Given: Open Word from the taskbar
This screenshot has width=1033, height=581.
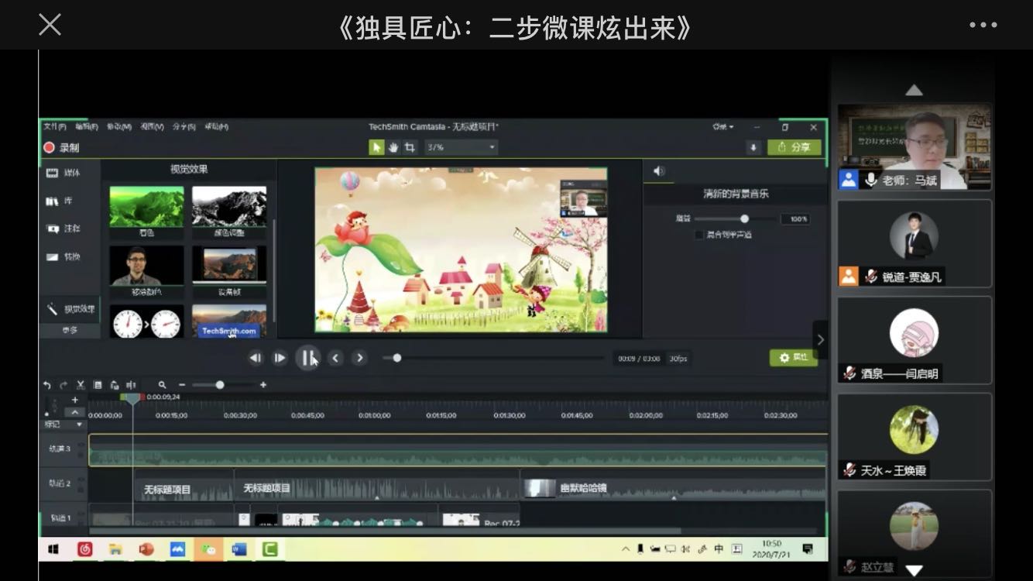Looking at the screenshot, I should (239, 549).
